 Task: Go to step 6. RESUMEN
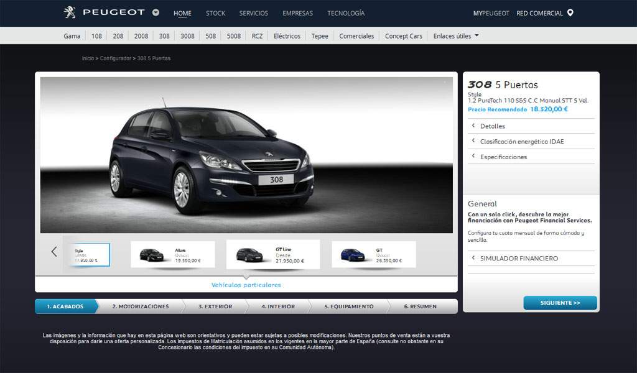pos(421,306)
